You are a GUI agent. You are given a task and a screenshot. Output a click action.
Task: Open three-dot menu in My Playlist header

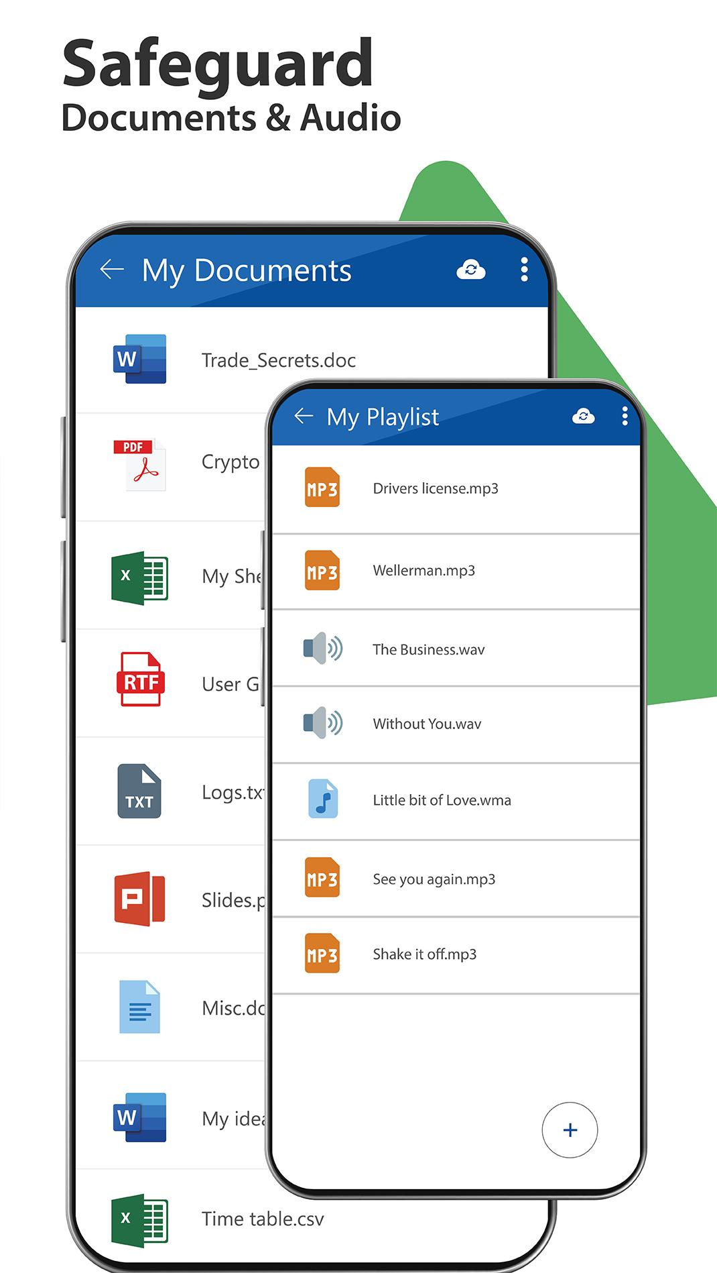[625, 417]
